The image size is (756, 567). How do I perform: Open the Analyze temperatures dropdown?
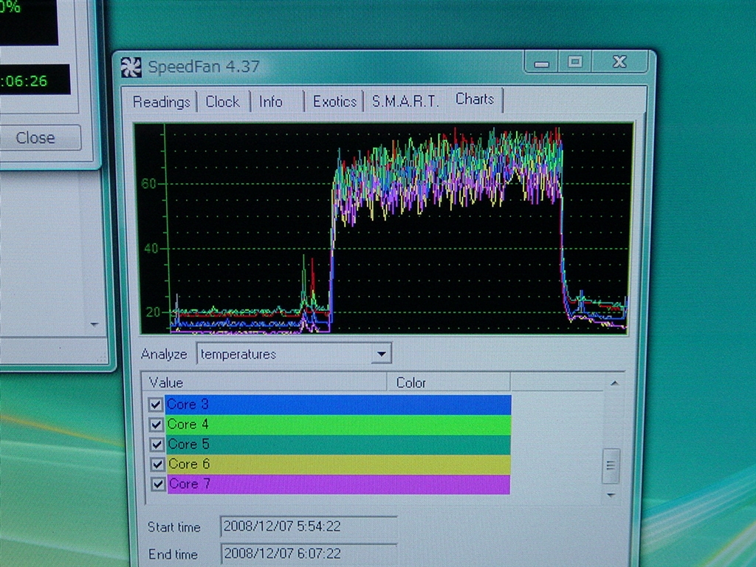[x=380, y=354]
